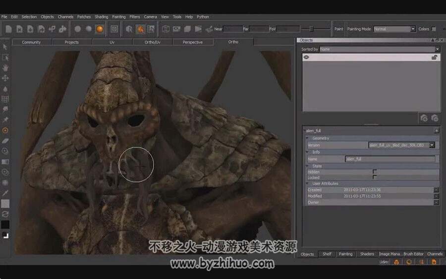Click the patch-mode icon beside the orange one
Screen dimensions: 446x279
point(151,29)
